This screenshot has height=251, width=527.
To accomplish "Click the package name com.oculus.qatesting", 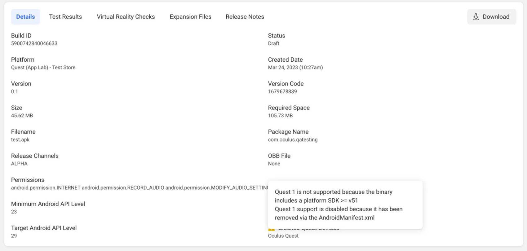I will 293,140.
